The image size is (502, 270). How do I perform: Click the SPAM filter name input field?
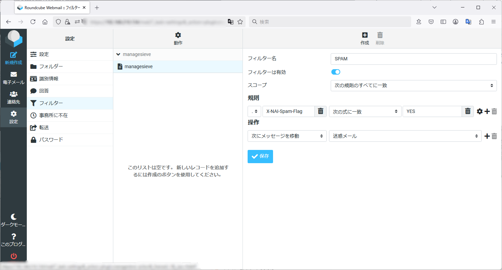click(413, 59)
